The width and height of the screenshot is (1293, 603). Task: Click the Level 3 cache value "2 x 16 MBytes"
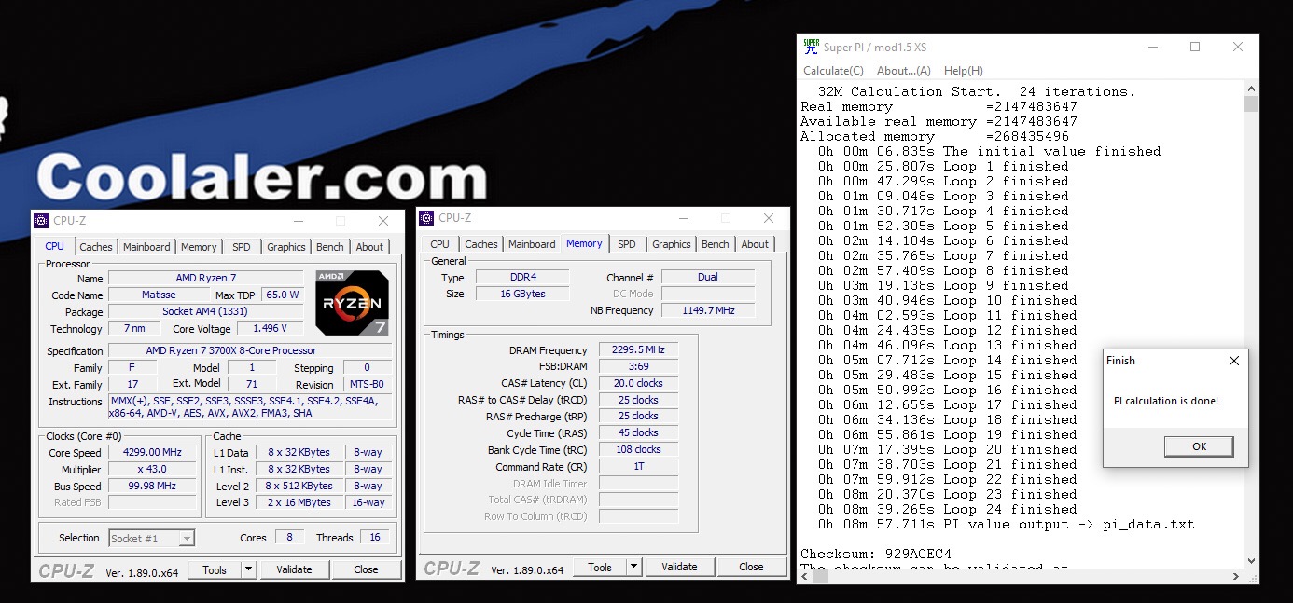299,502
